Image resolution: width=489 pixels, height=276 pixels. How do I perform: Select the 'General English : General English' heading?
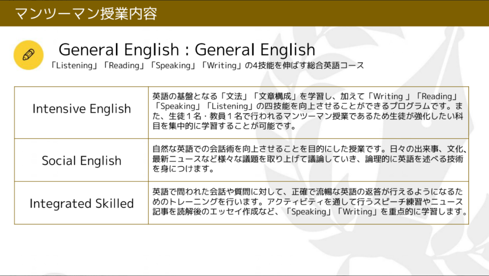tap(187, 49)
